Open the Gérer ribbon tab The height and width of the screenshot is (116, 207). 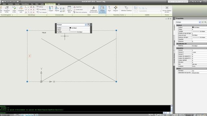37,4
